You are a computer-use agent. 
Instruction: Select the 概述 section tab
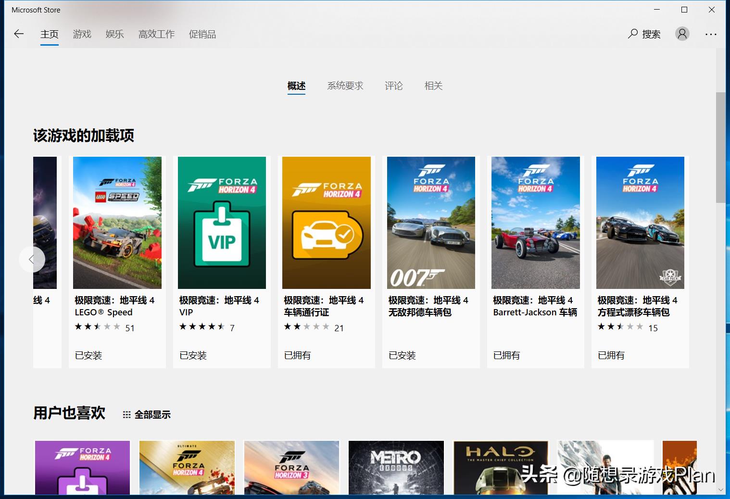(x=296, y=86)
